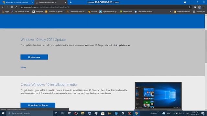Expand hidden bookmarks chevron

[x=170, y=12]
